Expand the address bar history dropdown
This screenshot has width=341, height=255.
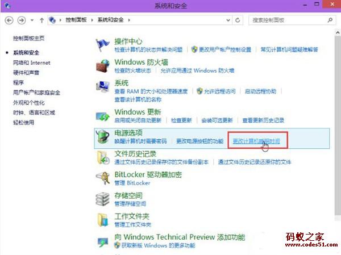point(228,20)
